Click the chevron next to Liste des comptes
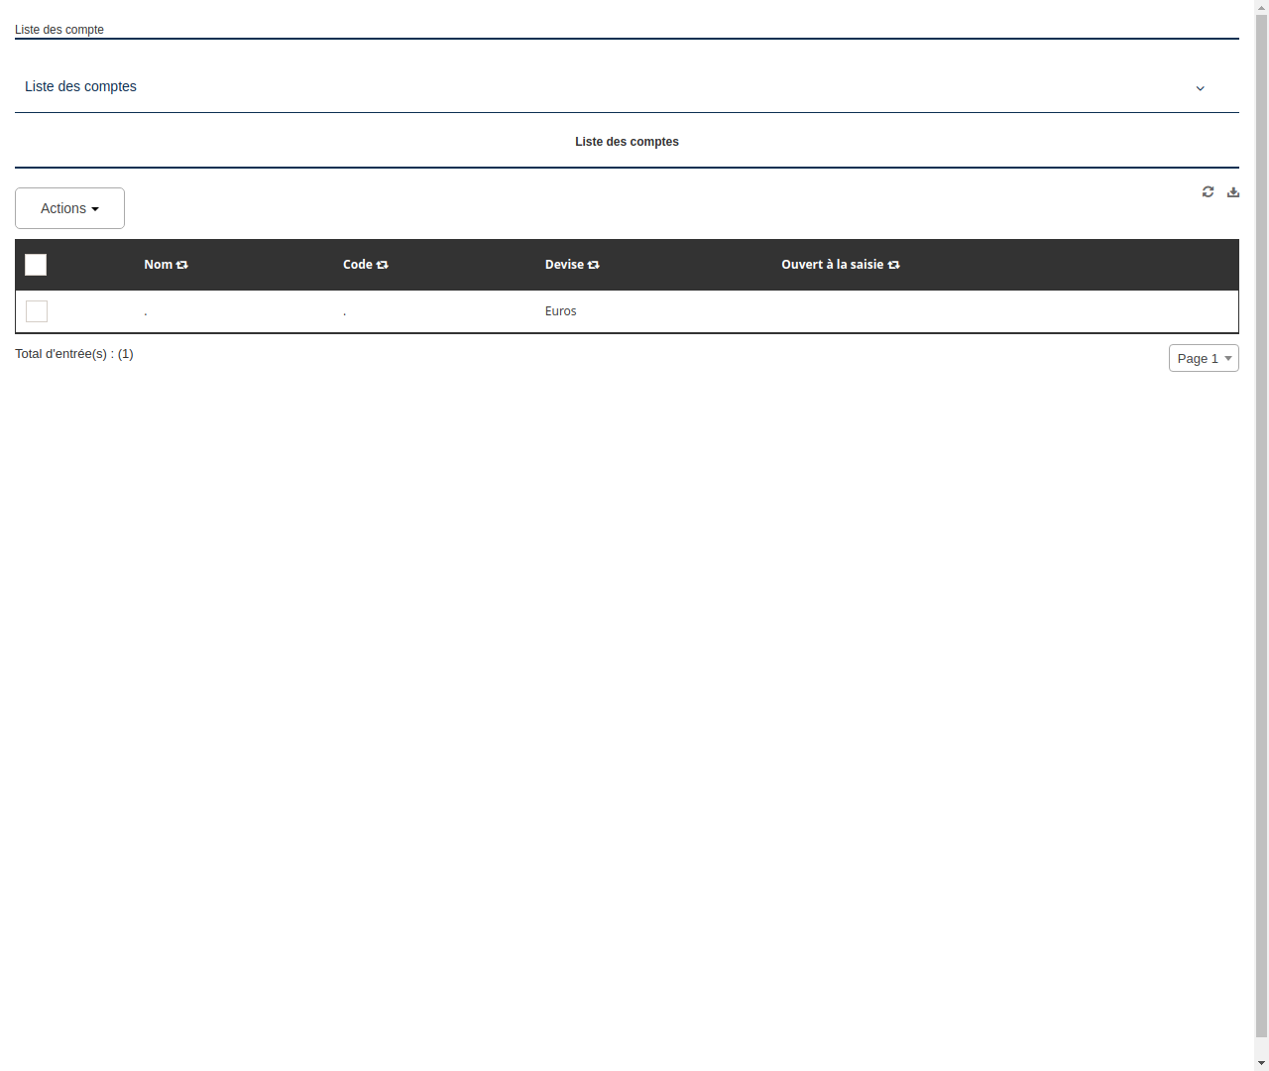 pos(1200,88)
